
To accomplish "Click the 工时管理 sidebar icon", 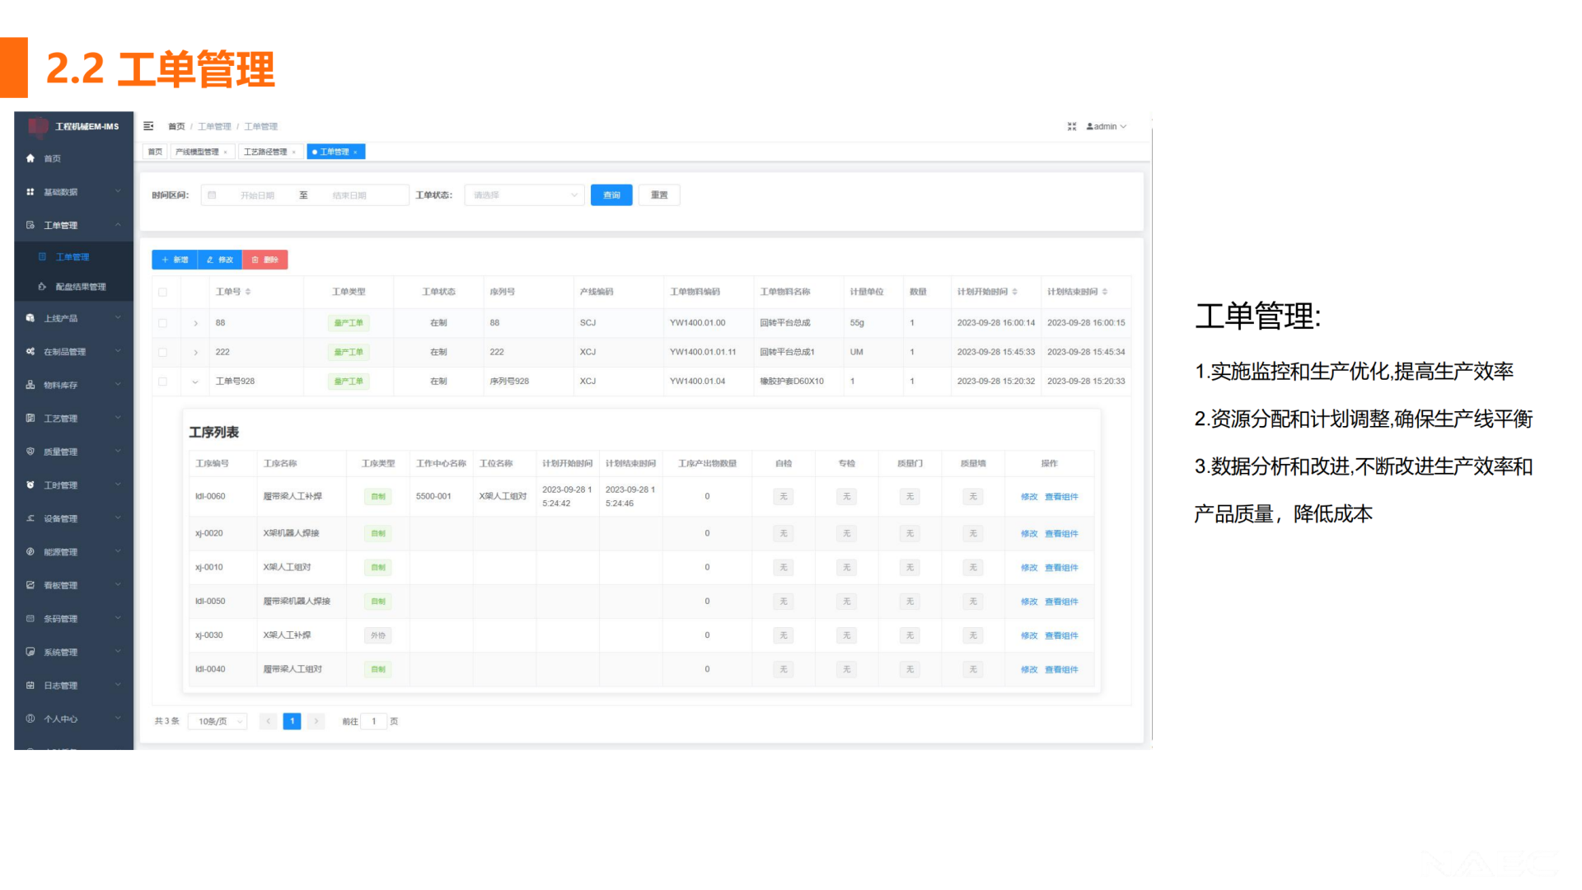I will click(30, 485).
